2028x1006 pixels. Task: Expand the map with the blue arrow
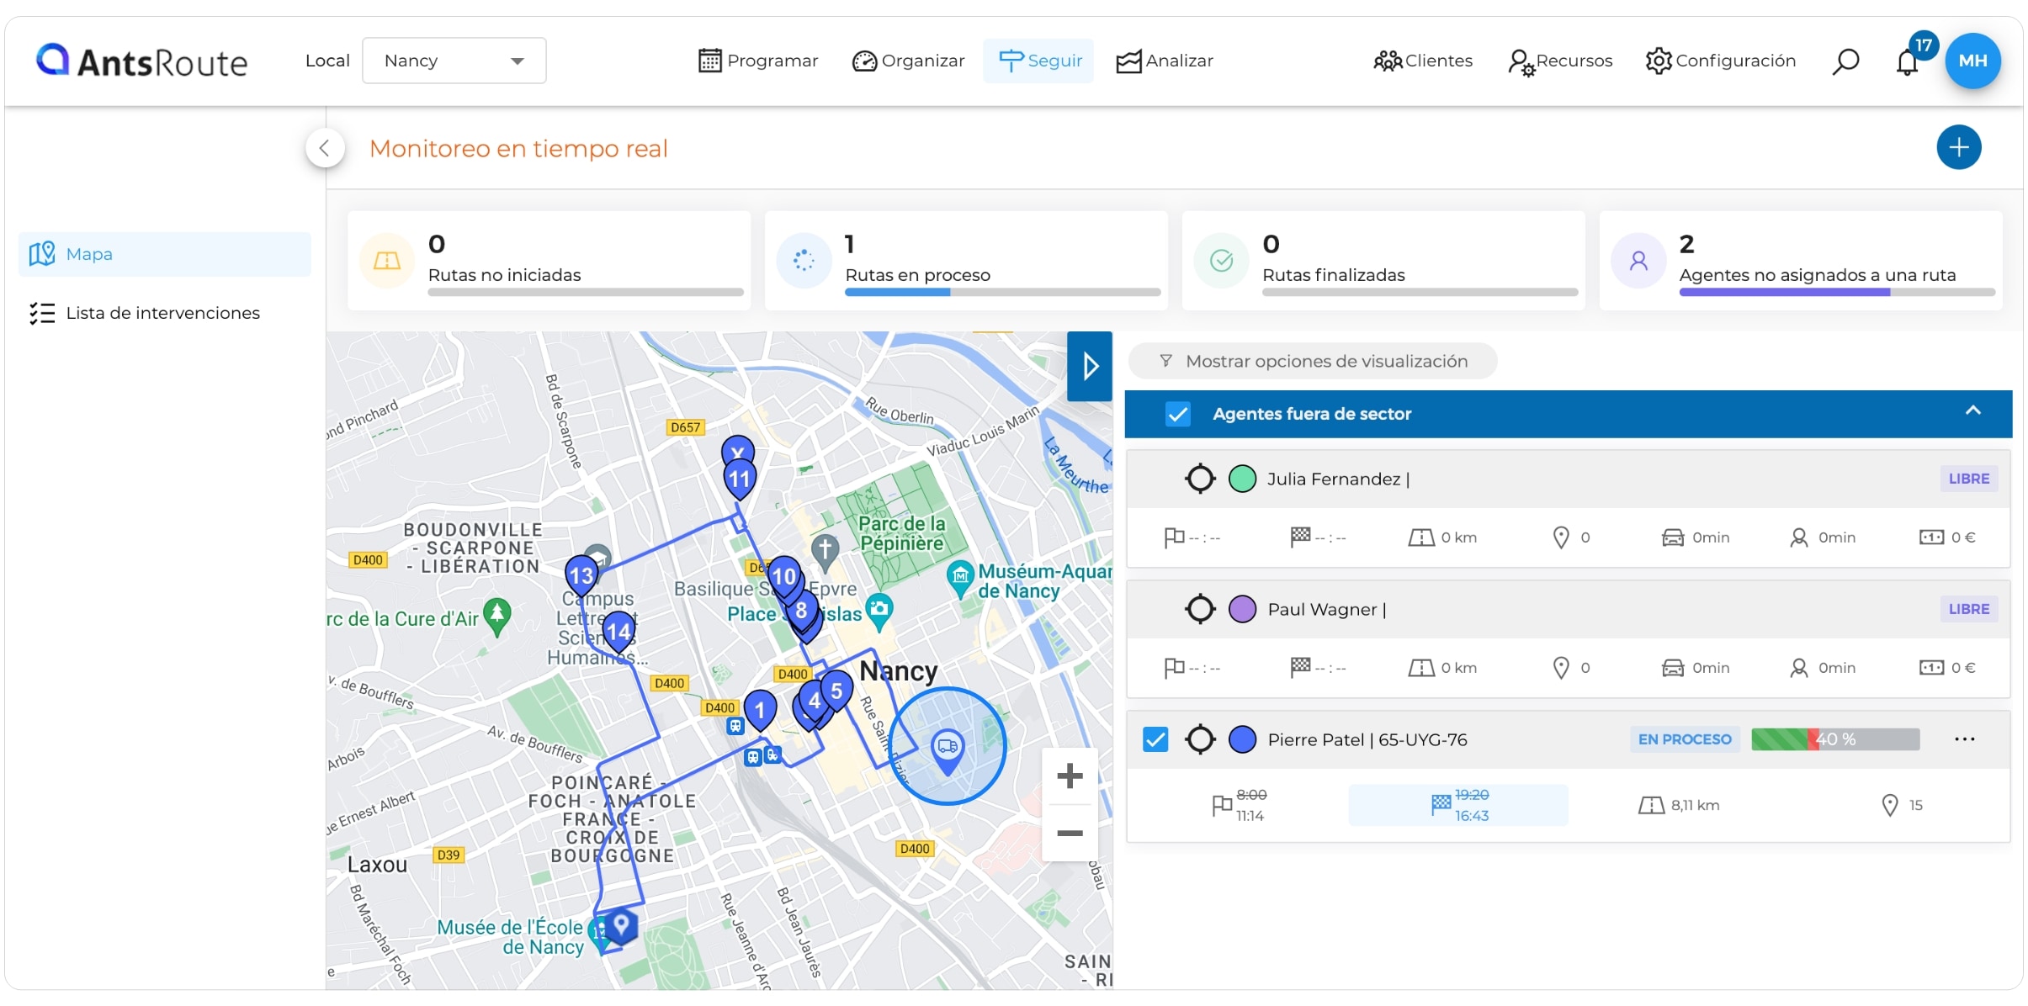tap(1090, 366)
